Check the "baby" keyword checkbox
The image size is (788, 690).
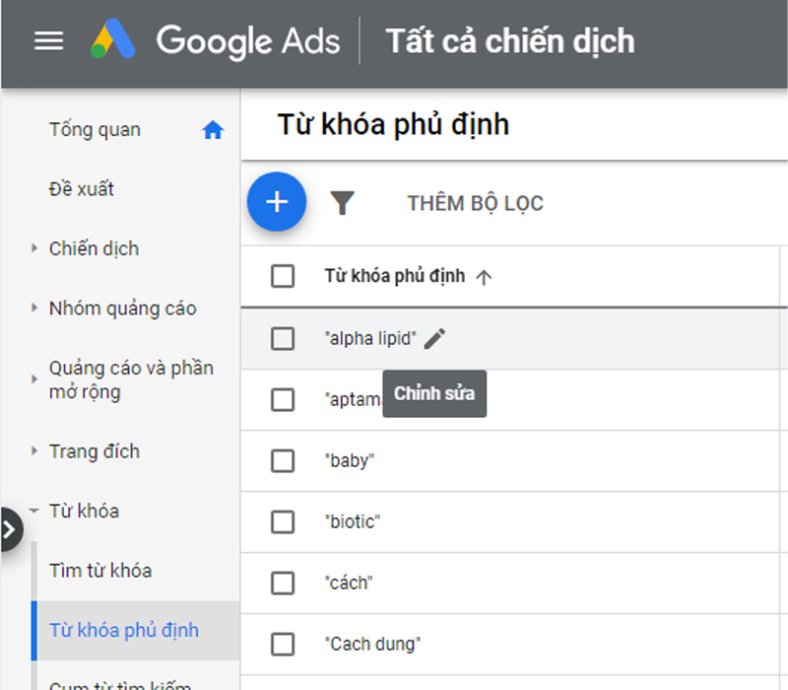click(x=283, y=460)
